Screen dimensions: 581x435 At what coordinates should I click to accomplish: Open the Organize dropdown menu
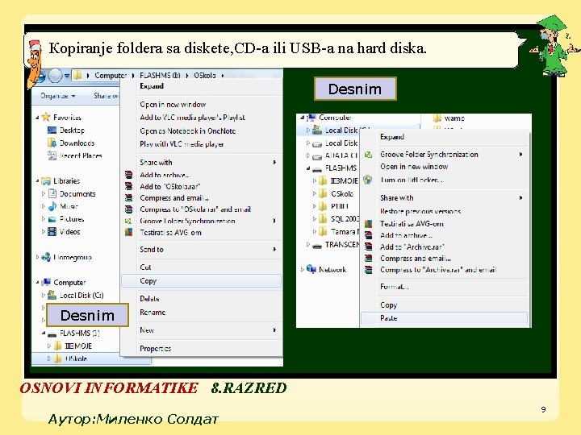click(x=58, y=96)
